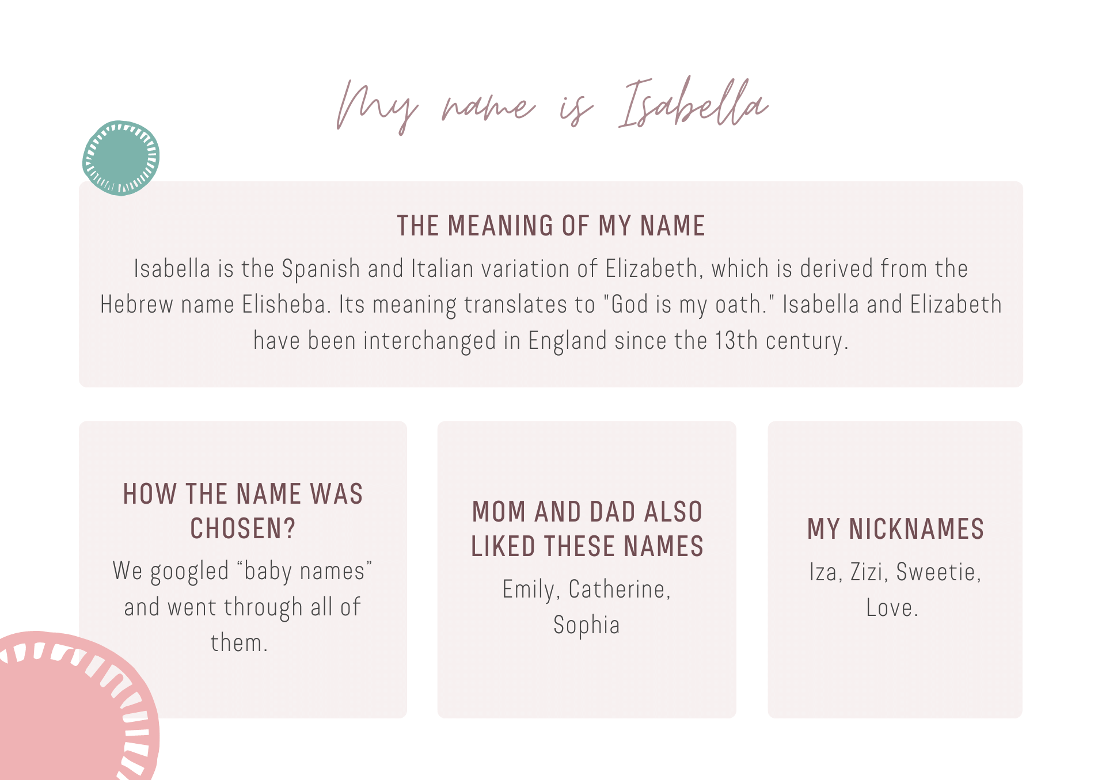Select the 'MY NICKNAMES' heading
The height and width of the screenshot is (780, 1098).
pyautogui.click(x=895, y=529)
